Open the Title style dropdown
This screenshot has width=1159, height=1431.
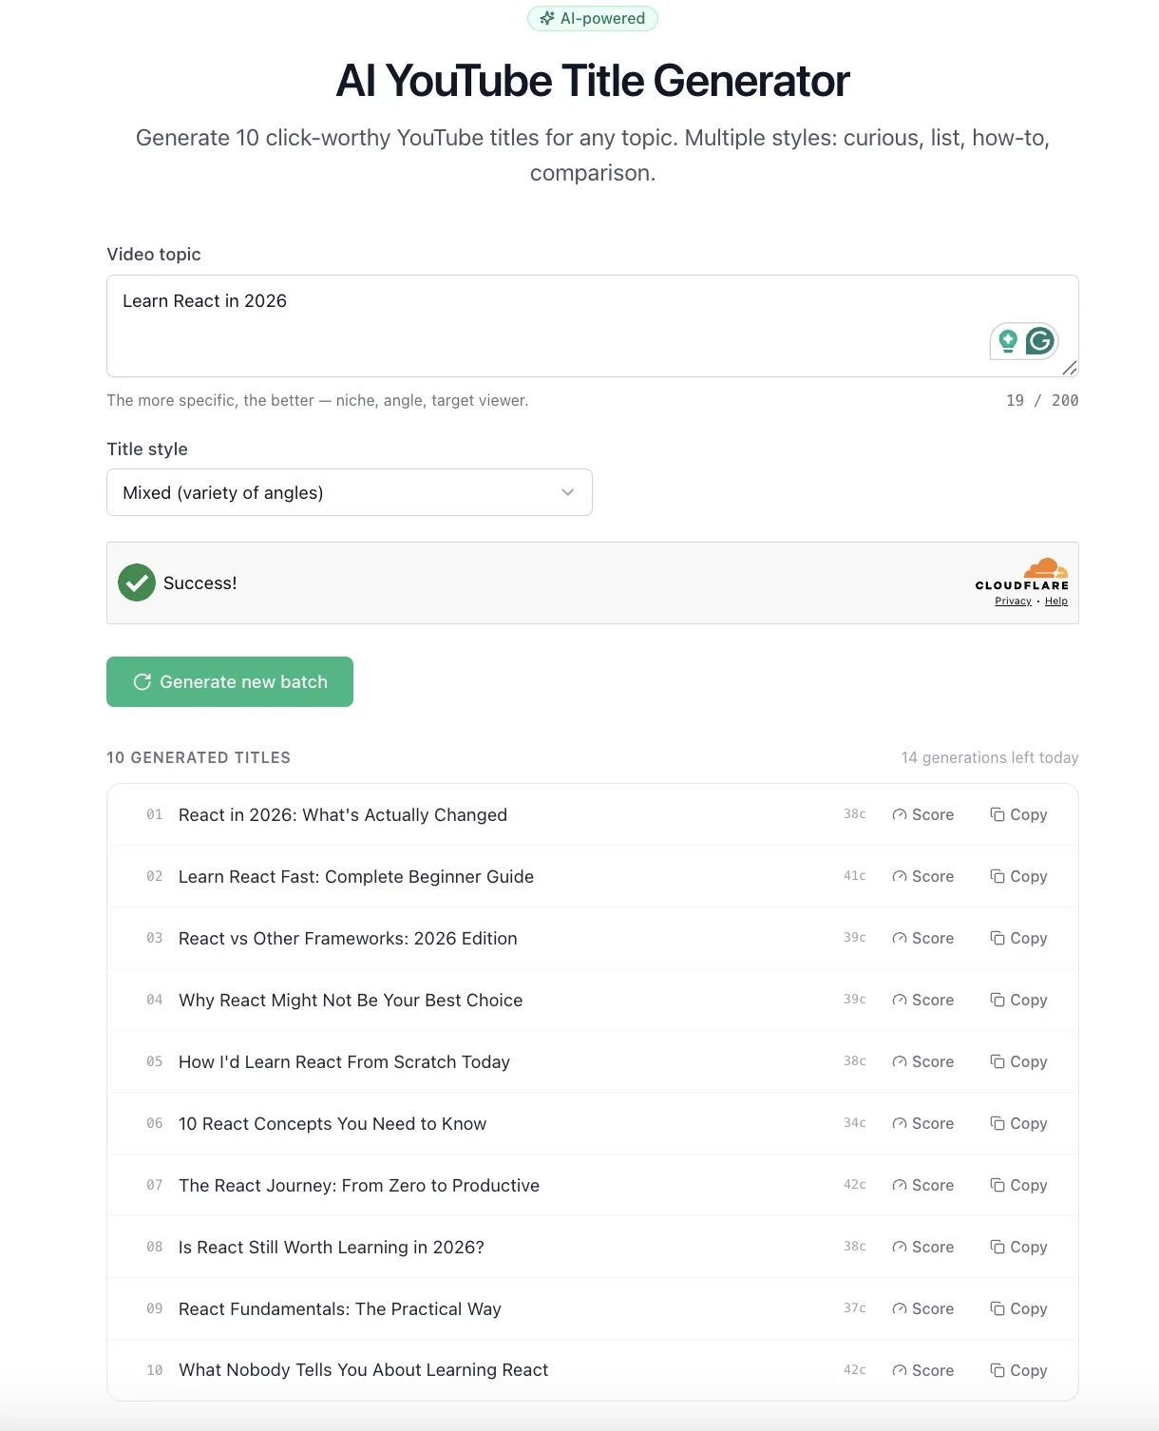350,492
